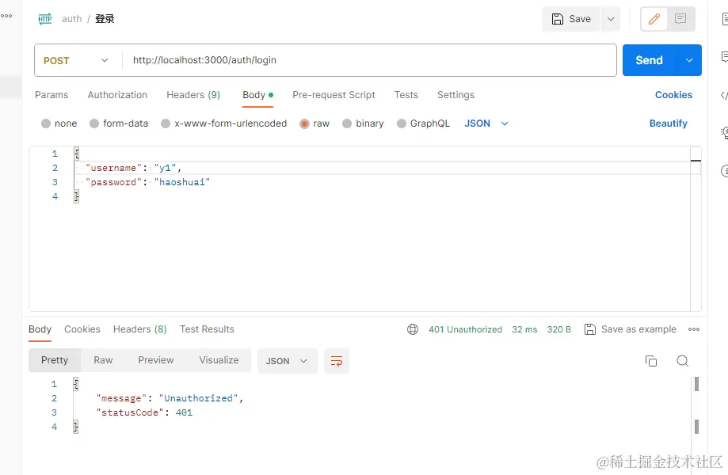The image size is (728, 475).
Task: Expand the Send options arrow
Action: (x=689, y=60)
